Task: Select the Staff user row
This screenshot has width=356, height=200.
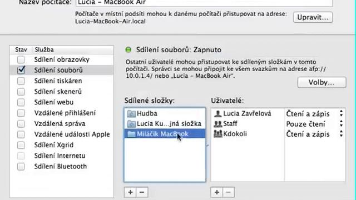Action: 247,124
